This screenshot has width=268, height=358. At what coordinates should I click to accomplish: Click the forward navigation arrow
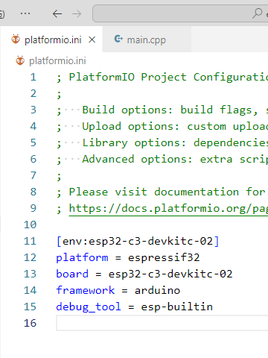tap(77, 13)
